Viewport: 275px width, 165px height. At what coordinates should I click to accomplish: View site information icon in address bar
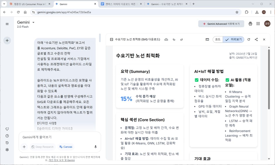34,12
